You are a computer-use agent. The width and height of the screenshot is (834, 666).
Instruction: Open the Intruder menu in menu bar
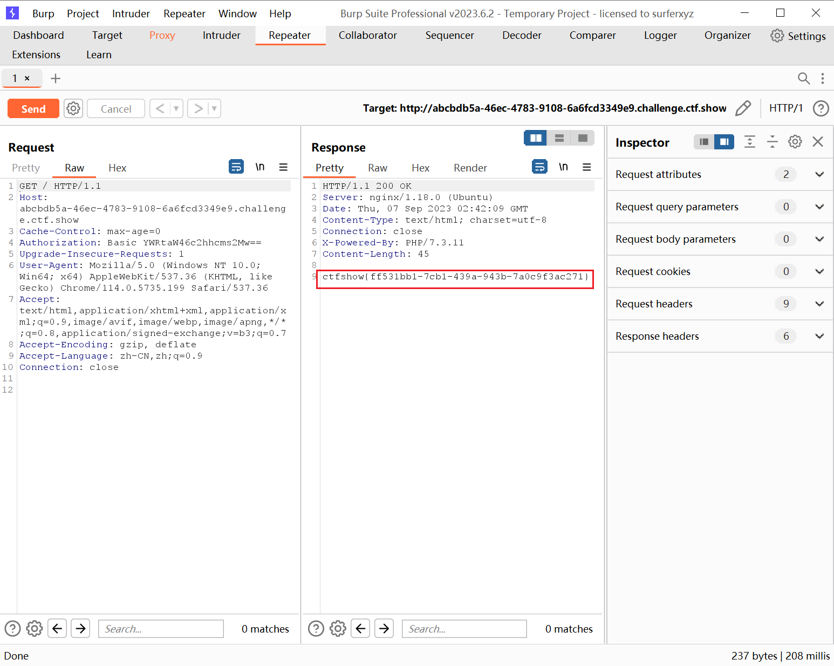click(x=131, y=13)
